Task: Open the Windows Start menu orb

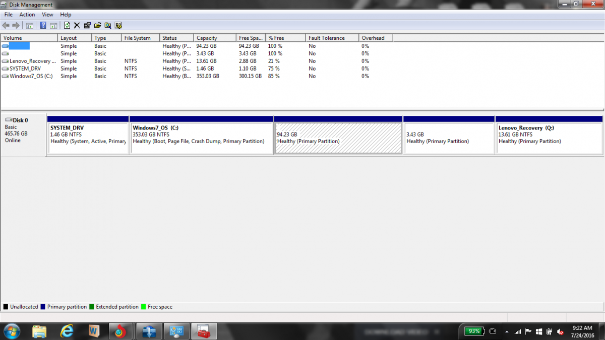Action: pyautogui.click(x=12, y=331)
